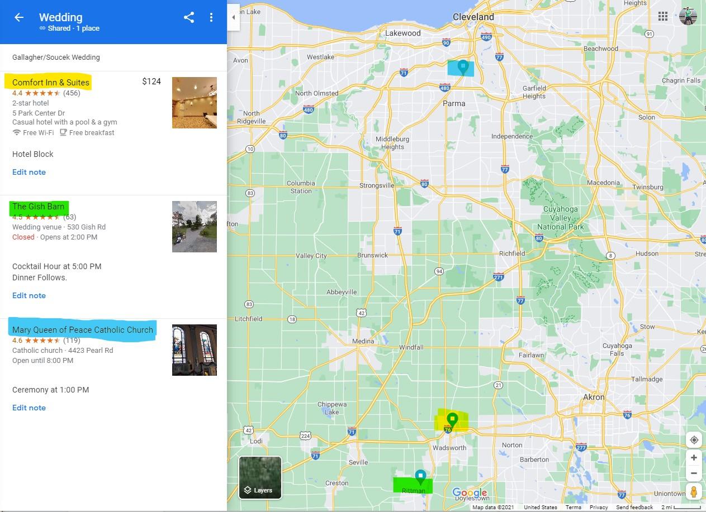The height and width of the screenshot is (512, 706).
Task: Click the Interstate 71 shield near Brunswick
Action: point(397,231)
